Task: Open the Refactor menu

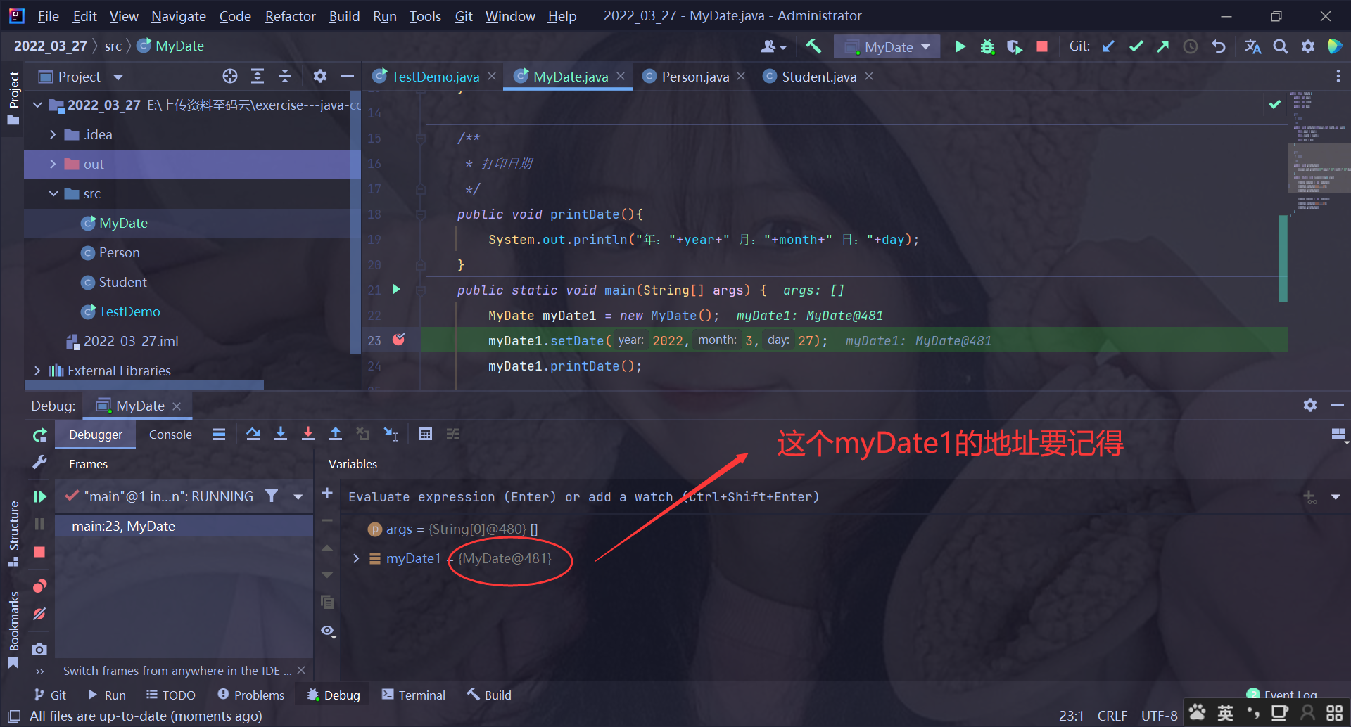Action: 290,15
